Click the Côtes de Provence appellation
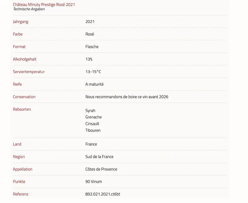The width and height of the screenshot is (248, 203). click(101, 169)
